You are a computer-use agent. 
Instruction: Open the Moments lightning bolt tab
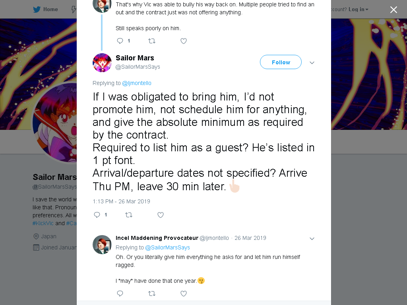click(74, 10)
